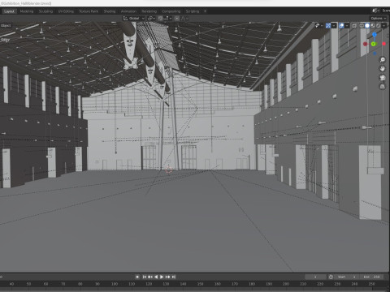Play the animation forward
Image resolution: width=390 pixels, height=292 pixels.
(x=162, y=277)
